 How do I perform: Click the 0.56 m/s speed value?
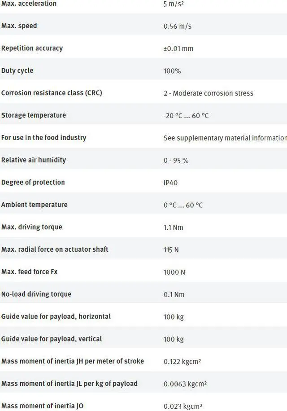(x=177, y=26)
